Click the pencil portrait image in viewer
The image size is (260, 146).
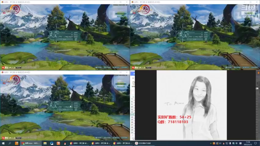tap(192, 105)
